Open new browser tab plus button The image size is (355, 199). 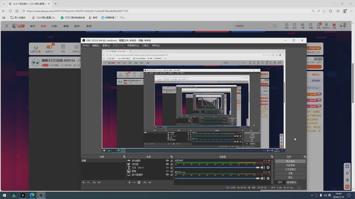click(55, 4)
